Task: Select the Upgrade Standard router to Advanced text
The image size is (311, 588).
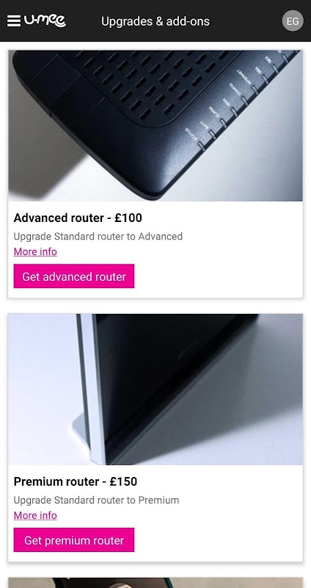Action: [98, 237]
